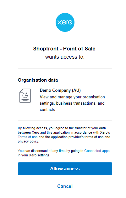Click the 'in your Xero settings.' text
Viewport: 126px width, 198px height.
pyautogui.click(x=34, y=155)
